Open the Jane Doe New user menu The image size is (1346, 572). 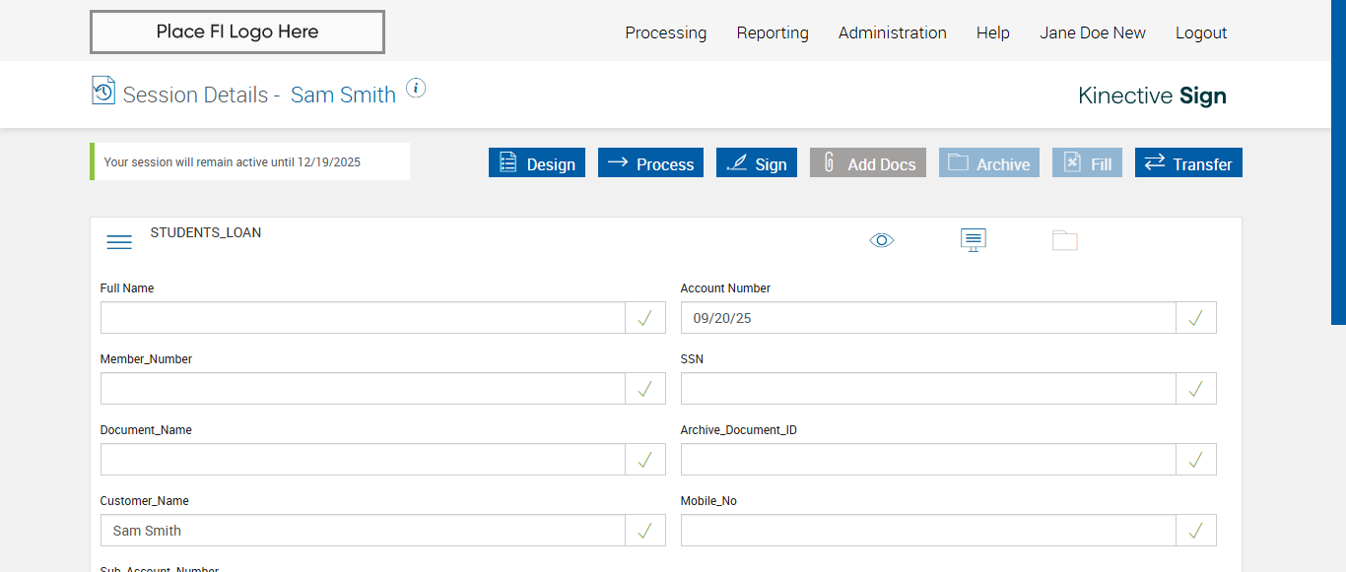pyautogui.click(x=1093, y=32)
